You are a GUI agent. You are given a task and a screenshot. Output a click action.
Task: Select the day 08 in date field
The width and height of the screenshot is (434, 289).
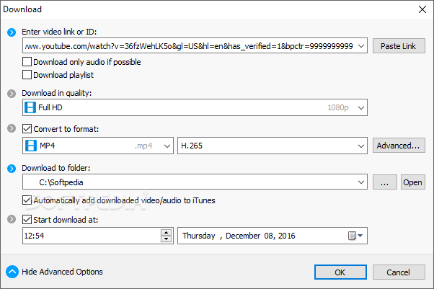point(270,236)
